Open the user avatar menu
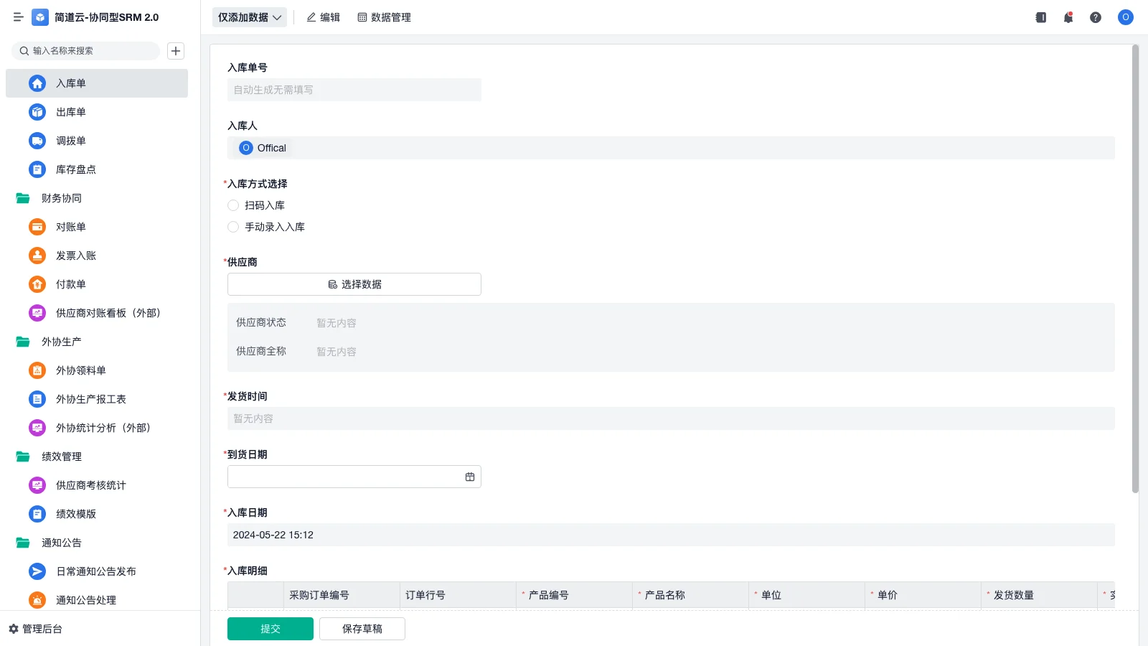The width and height of the screenshot is (1148, 646). click(x=1126, y=17)
